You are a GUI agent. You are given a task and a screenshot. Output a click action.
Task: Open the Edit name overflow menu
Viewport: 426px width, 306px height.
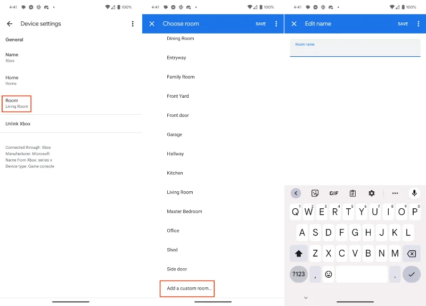[419, 23]
